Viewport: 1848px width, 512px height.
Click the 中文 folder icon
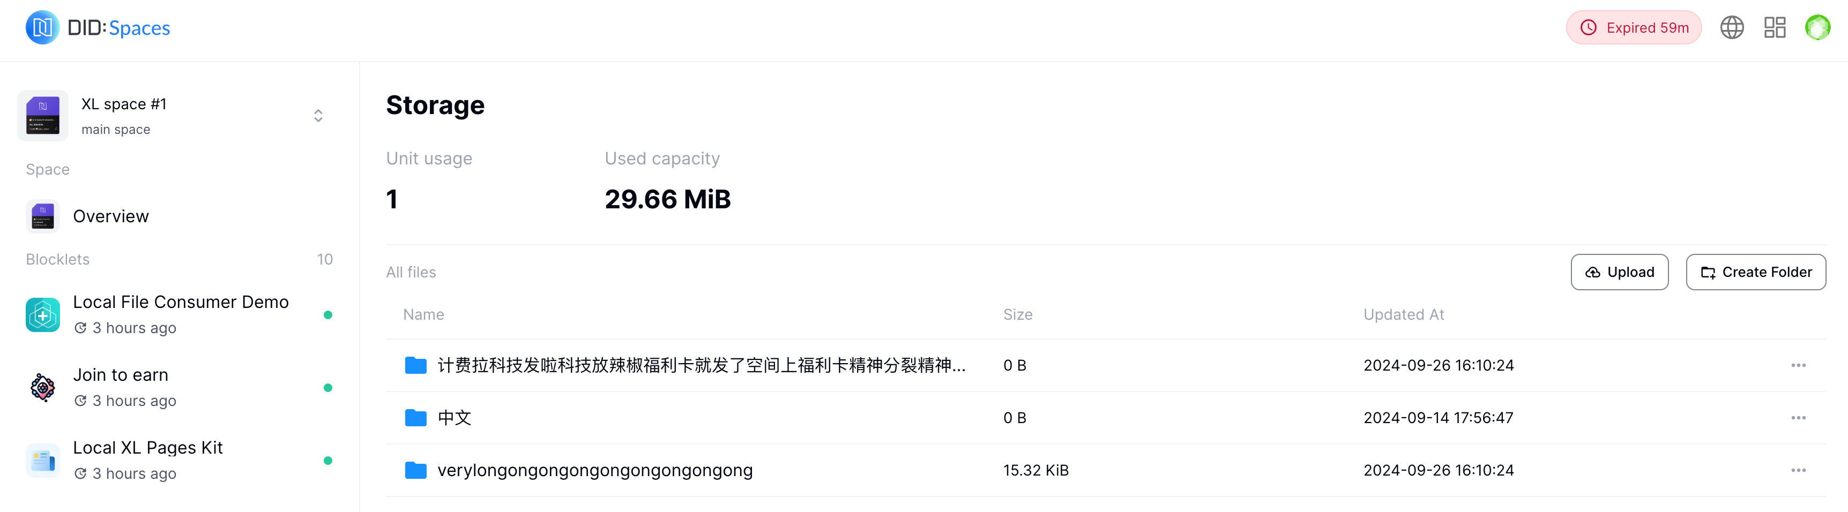tap(415, 418)
